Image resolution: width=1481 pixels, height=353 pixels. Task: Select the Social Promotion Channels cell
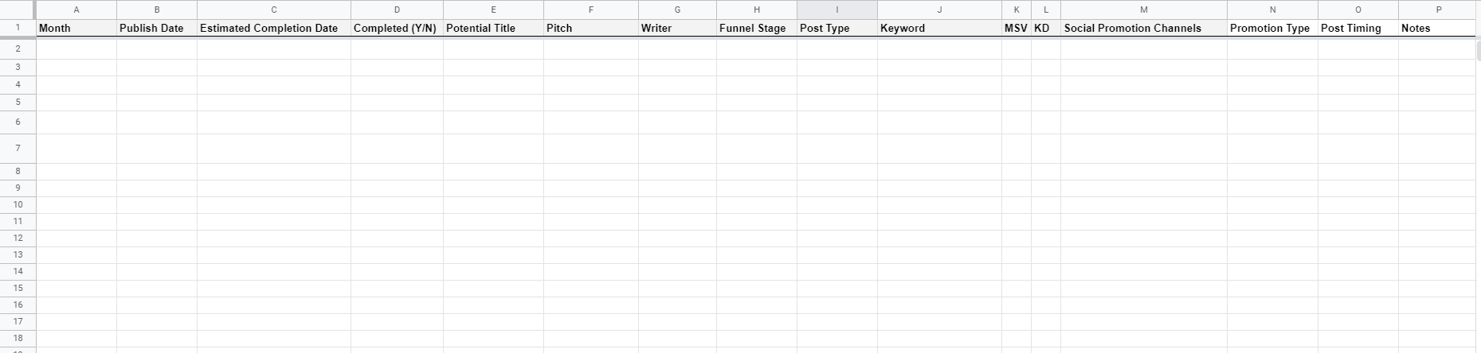pyautogui.click(x=1143, y=28)
